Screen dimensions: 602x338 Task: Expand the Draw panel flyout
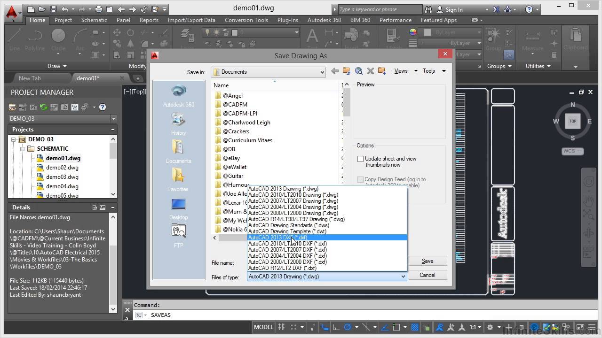click(x=57, y=66)
